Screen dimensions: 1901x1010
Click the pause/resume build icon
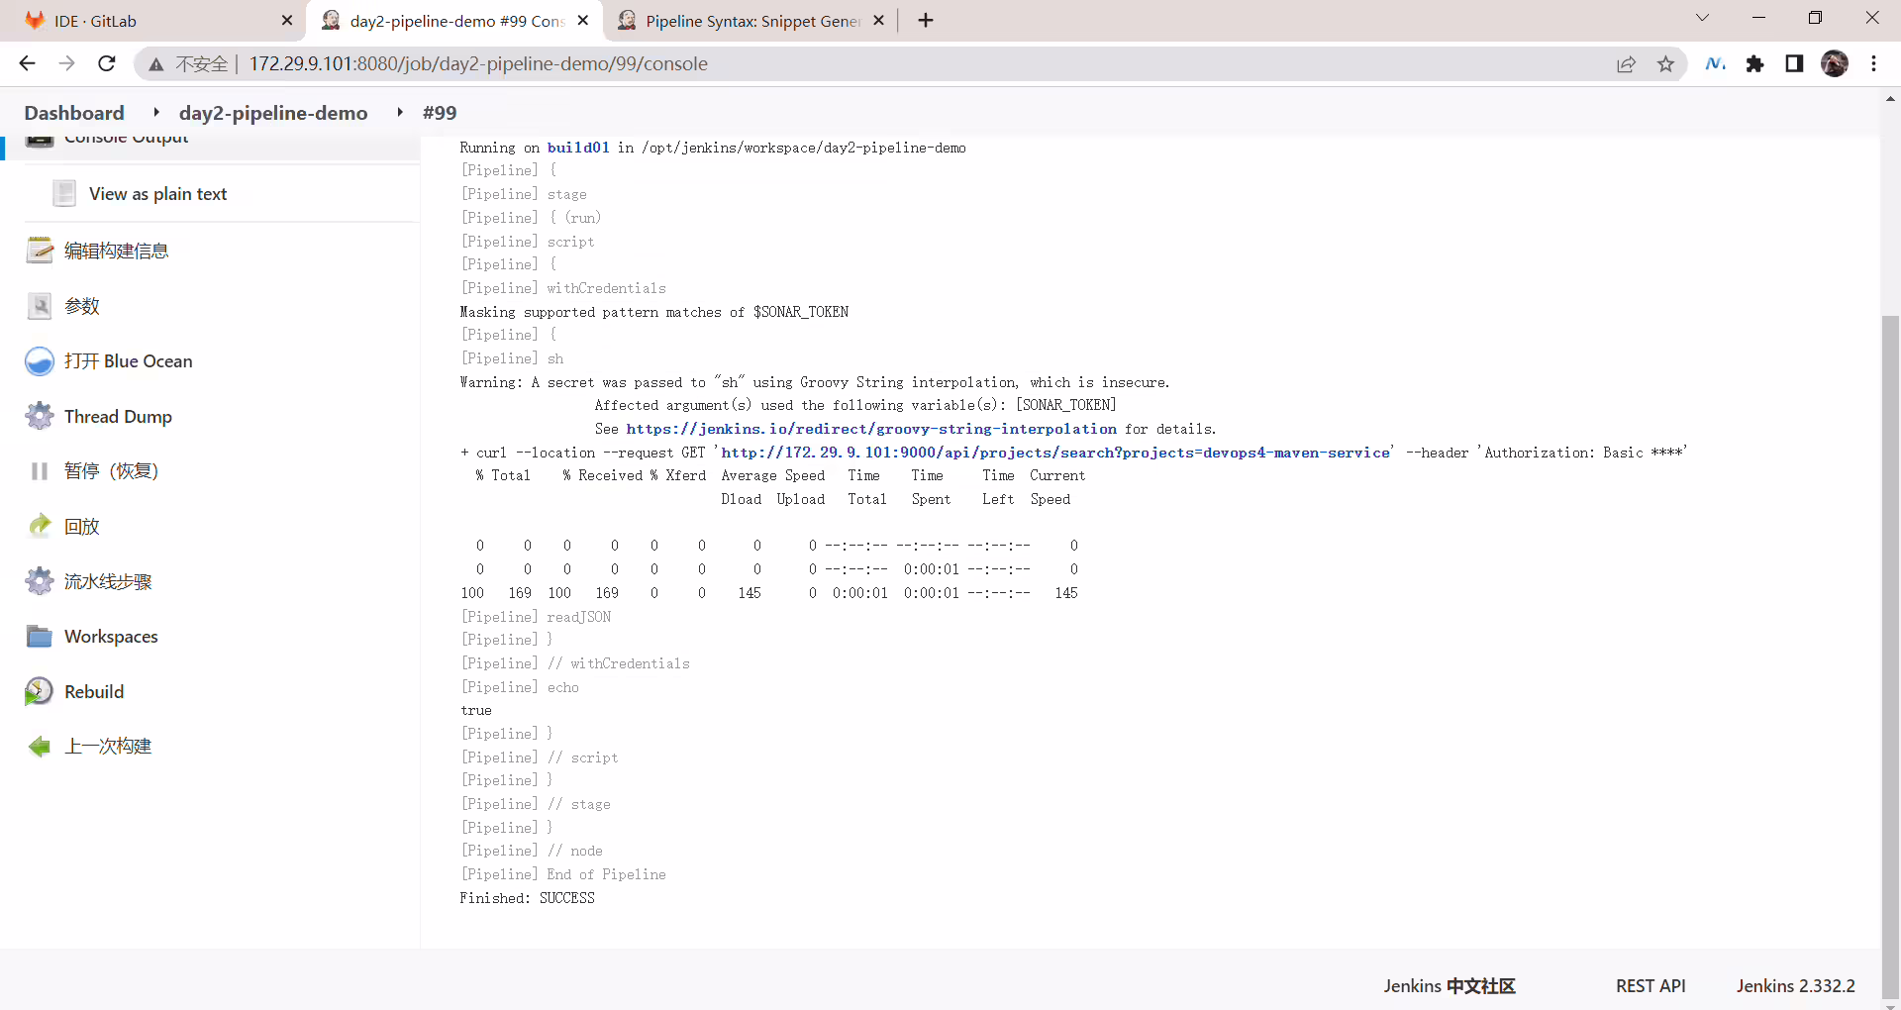point(40,471)
